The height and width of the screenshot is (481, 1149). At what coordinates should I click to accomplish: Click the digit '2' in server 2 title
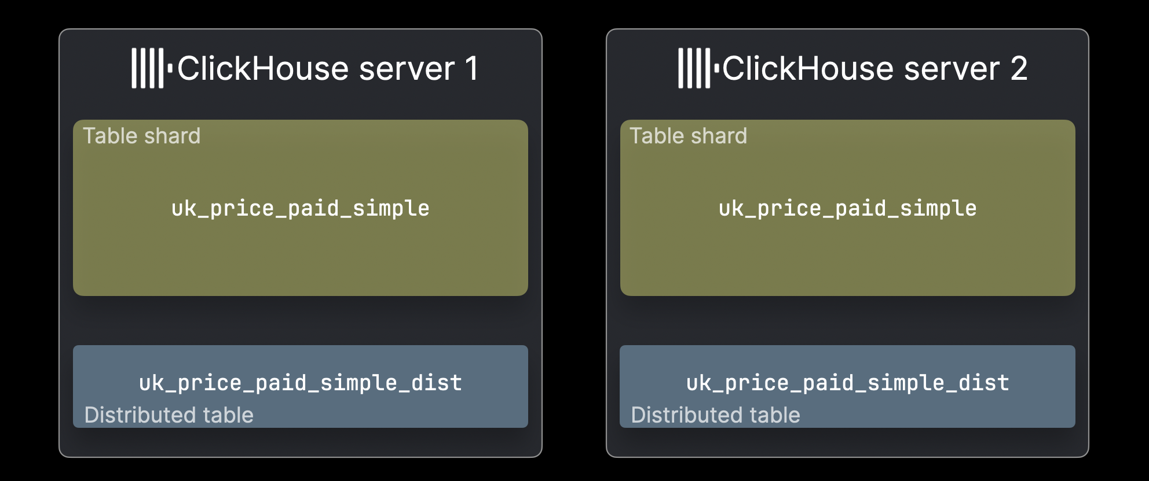[1019, 69]
